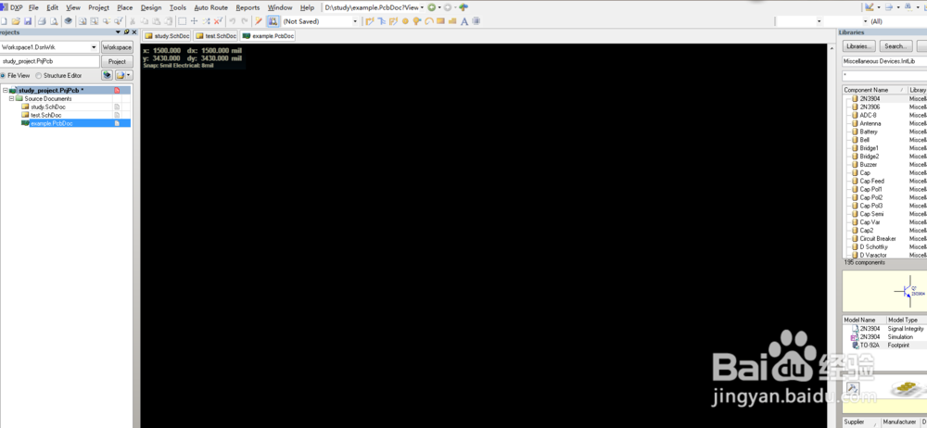Collapse the study_project.PrjPcb tree node
Screen dimensions: 927x428
click(x=6, y=91)
